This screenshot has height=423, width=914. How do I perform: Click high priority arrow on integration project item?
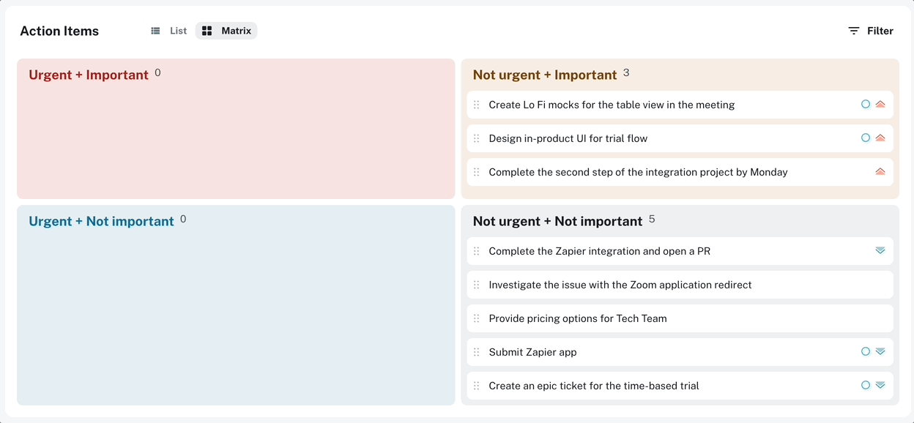coord(880,171)
